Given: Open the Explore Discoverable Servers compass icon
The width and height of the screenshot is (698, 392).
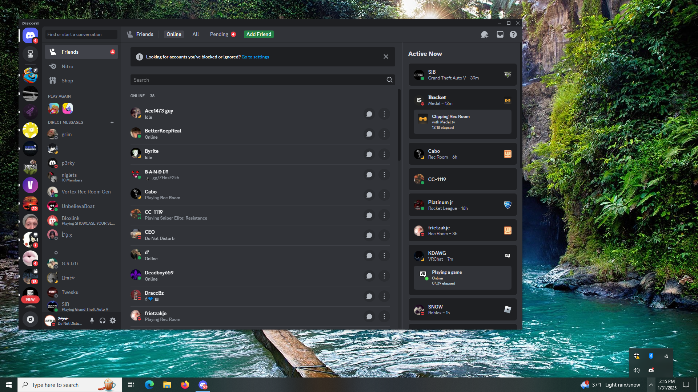Looking at the screenshot, I should [x=30, y=319].
